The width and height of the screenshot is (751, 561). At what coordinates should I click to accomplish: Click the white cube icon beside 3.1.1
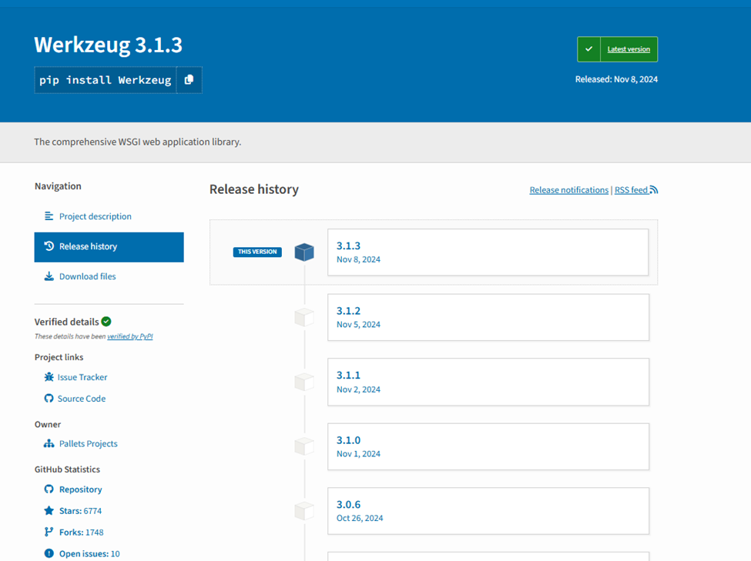[x=304, y=382]
